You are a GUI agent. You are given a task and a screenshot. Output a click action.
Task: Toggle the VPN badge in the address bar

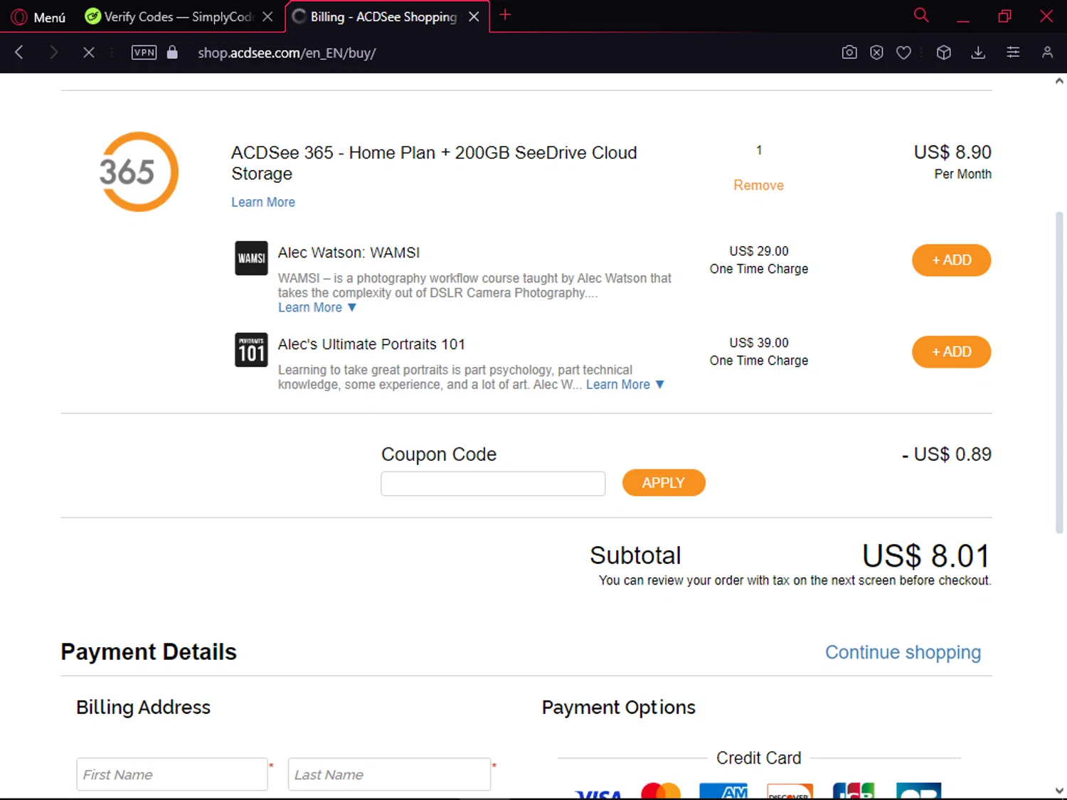pos(144,52)
